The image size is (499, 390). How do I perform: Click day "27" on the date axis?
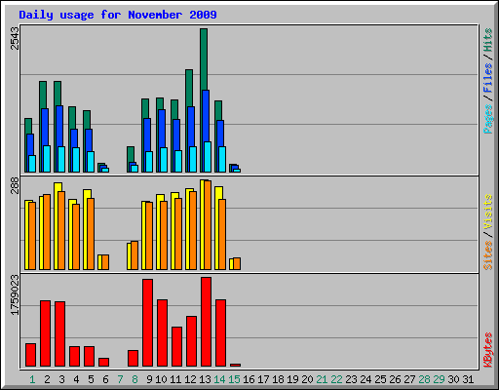click(x=409, y=379)
